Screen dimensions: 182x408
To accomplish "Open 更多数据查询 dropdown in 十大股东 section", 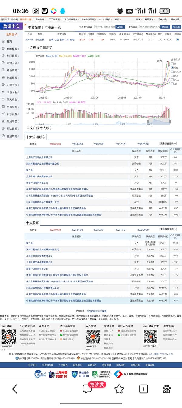I will 168,229.
